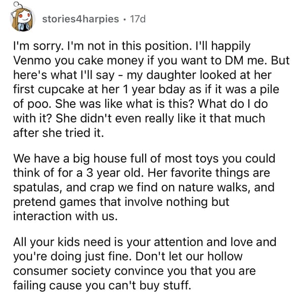This screenshot has height=294, width=303.
Task: Click the 17d comment timestamp
Action: click(138, 19)
